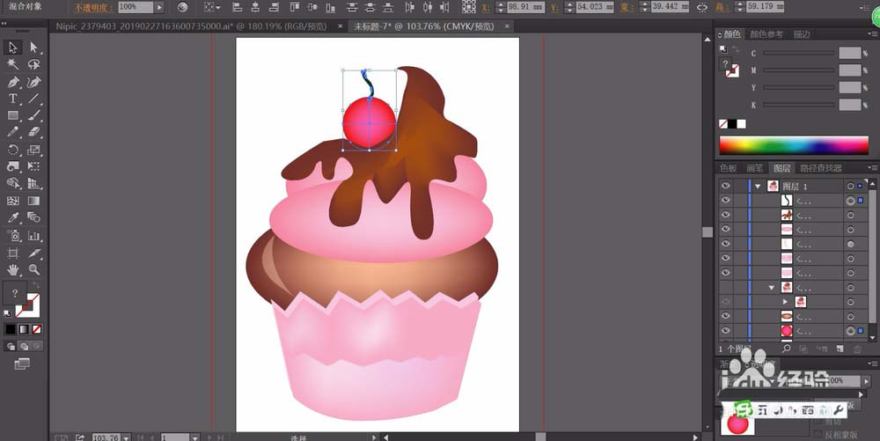The height and width of the screenshot is (441, 880).
Task: Select the Pen tool
Action: (x=13, y=82)
